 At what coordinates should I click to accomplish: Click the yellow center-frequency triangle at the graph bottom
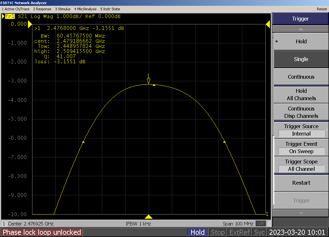(148, 217)
